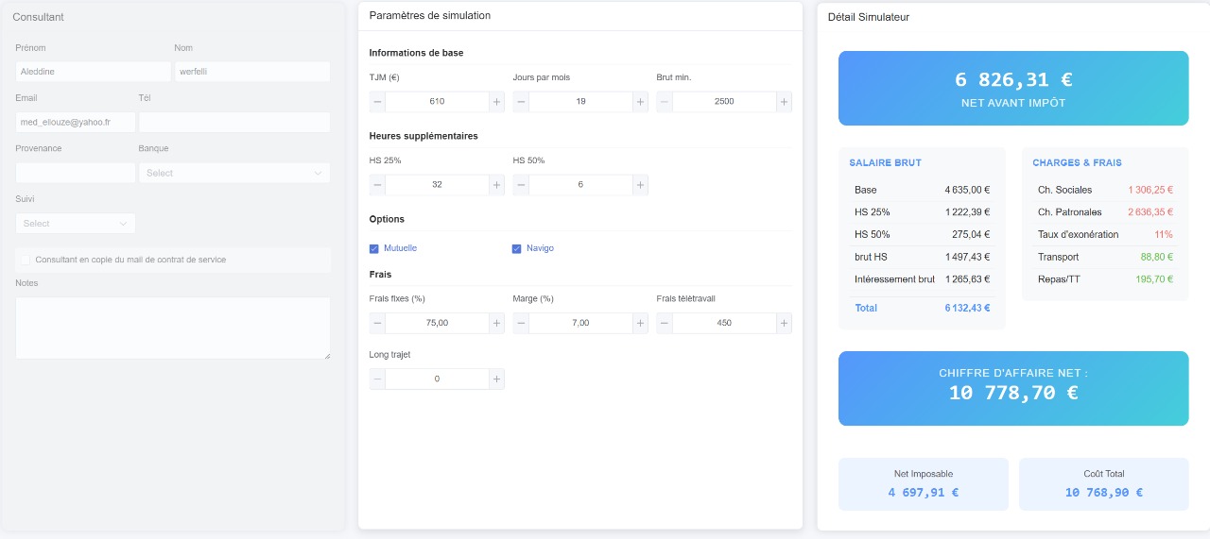Image resolution: width=1210 pixels, height=539 pixels.
Task: Increase the TJM (€) value
Action: (x=496, y=102)
